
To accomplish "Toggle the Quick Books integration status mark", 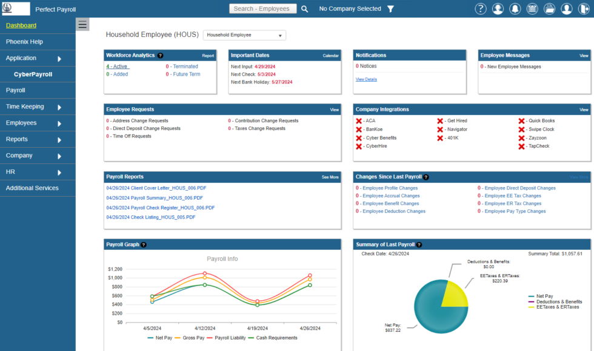I will pos(522,120).
